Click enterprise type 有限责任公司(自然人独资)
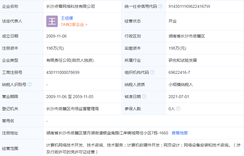This screenshot has width=244, height=156. [x=70, y=60]
